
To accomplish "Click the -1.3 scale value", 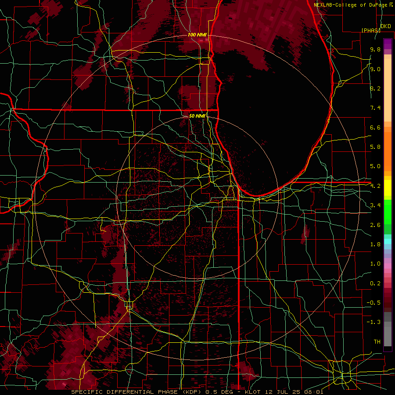I will point(373,323).
